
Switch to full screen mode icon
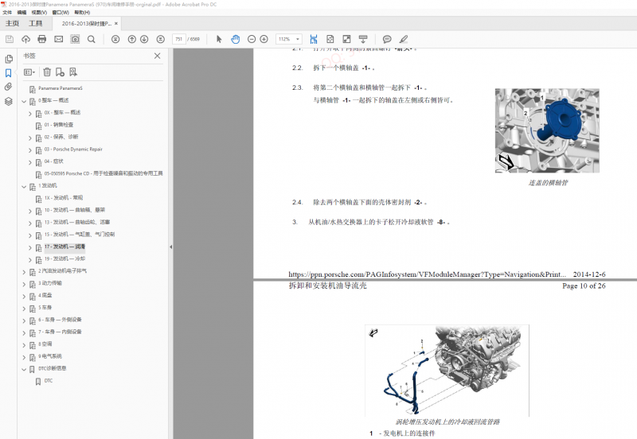pyautogui.click(x=346, y=39)
